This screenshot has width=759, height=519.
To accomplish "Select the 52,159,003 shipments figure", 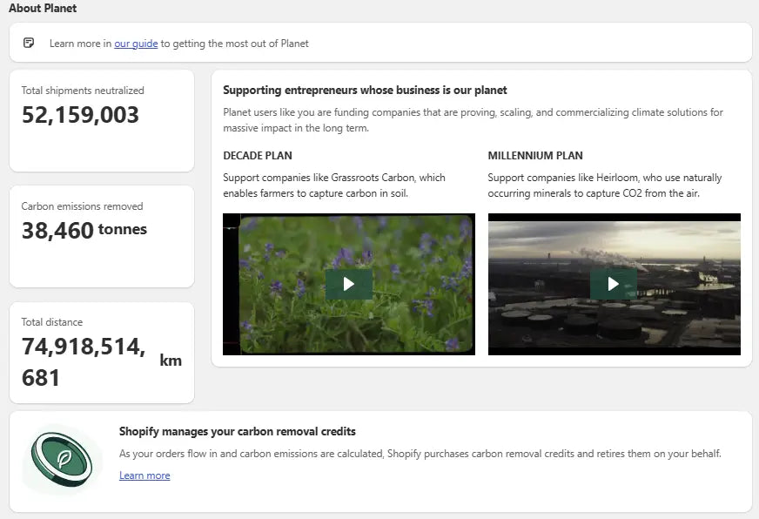I will tap(80, 115).
